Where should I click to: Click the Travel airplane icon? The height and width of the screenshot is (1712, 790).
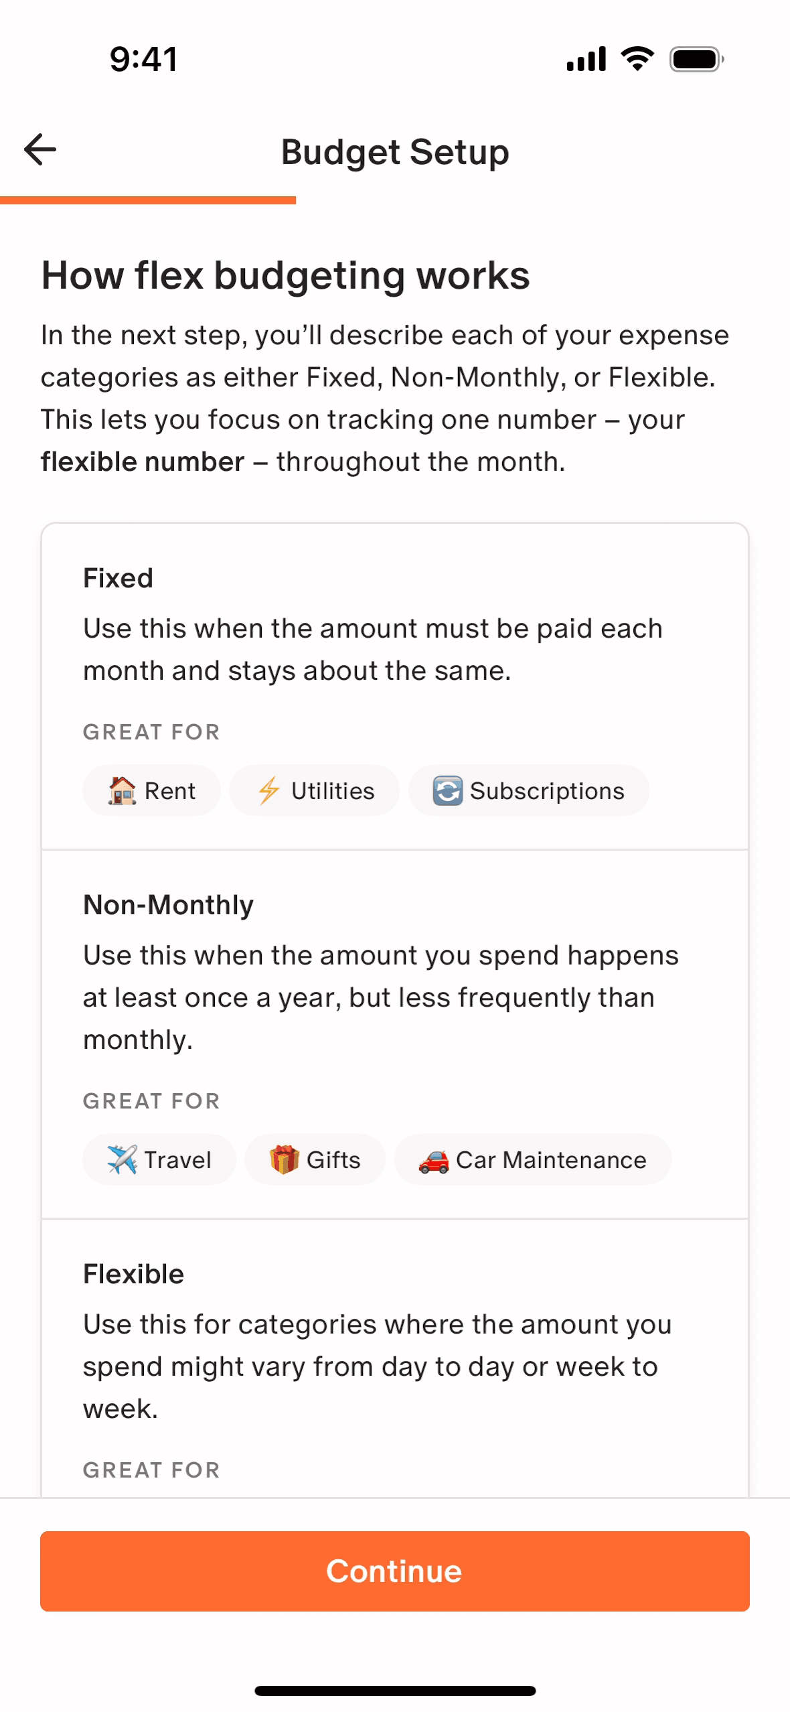(122, 1160)
